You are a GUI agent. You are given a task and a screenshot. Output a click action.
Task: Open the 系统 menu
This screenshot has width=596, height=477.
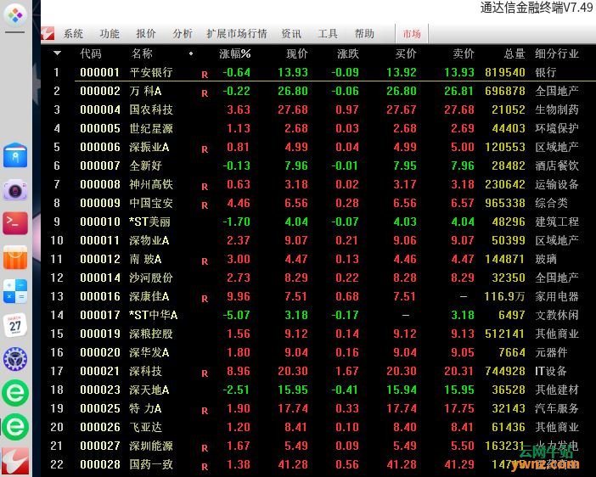(x=73, y=34)
